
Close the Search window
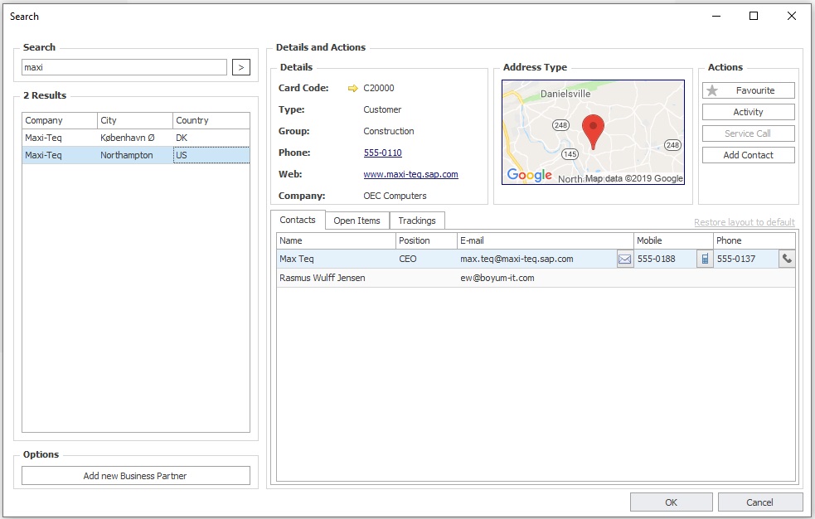coord(792,16)
